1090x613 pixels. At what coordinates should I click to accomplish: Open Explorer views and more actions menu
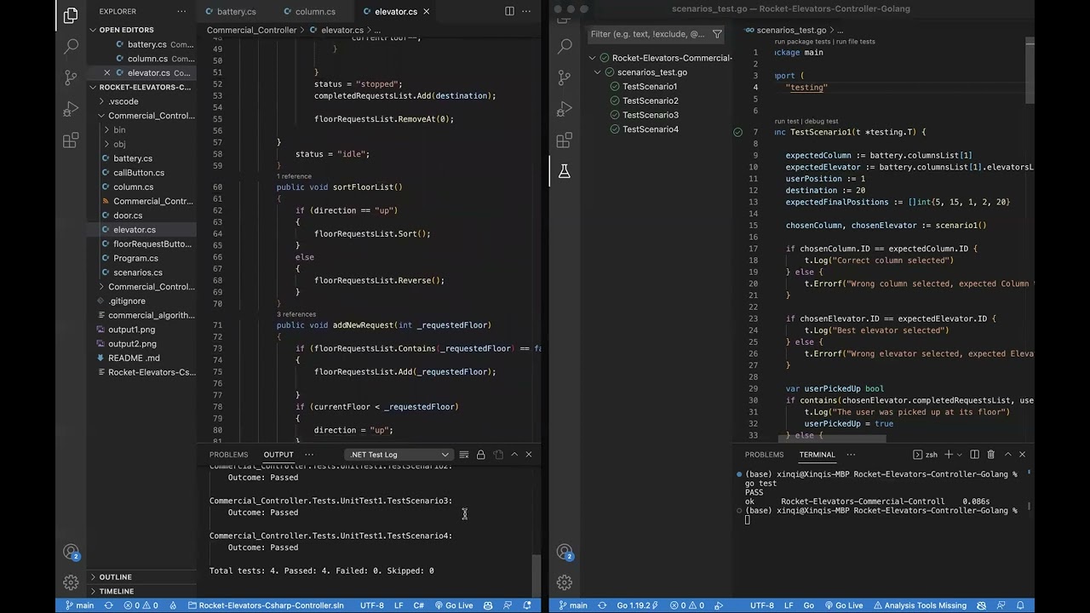point(181,11)
